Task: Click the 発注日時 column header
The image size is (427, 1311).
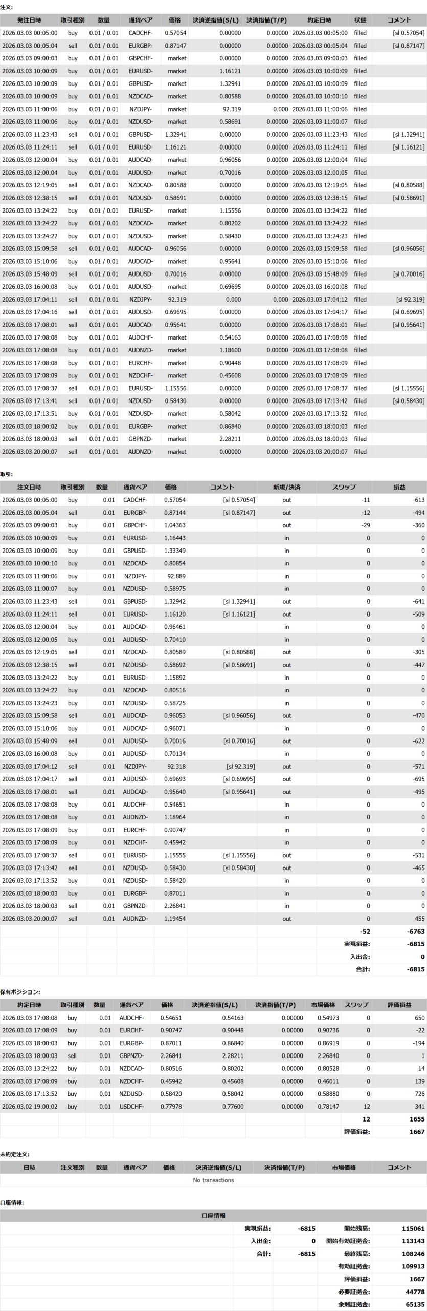Action: [x=29, y=20]
